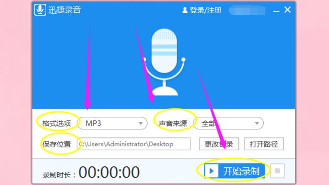
Task: Click the play triangle icon in 开始录制
Action: click(212, 171)
